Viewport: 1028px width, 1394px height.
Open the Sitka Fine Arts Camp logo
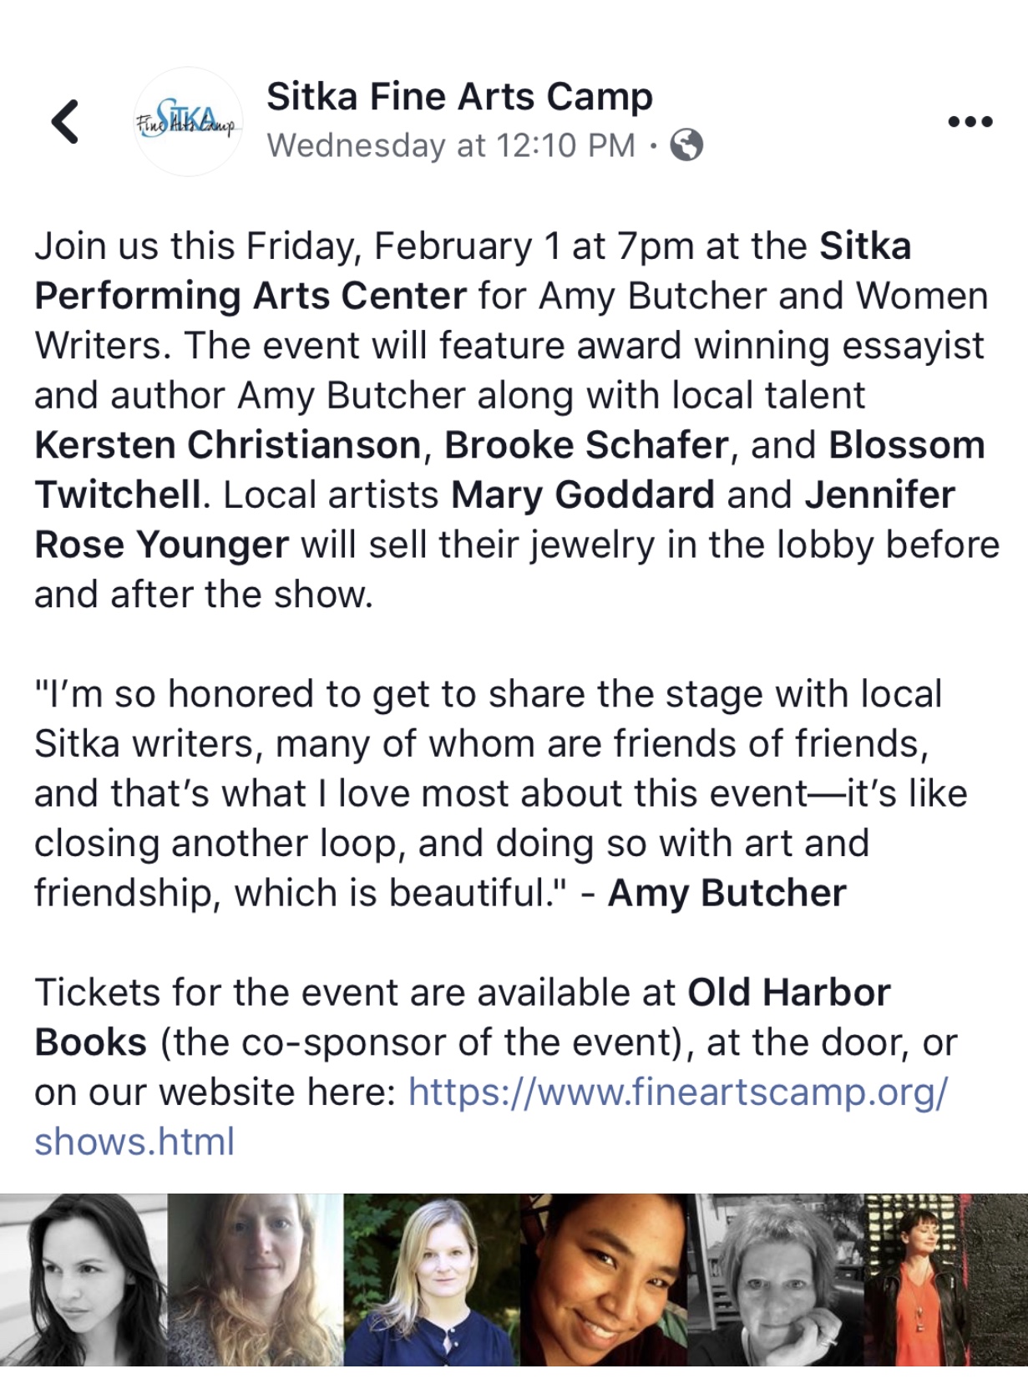point(188,122)
